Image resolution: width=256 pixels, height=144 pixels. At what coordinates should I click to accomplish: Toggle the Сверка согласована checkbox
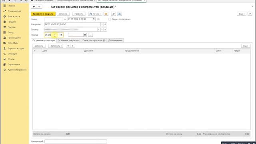(x=110, y=19)
